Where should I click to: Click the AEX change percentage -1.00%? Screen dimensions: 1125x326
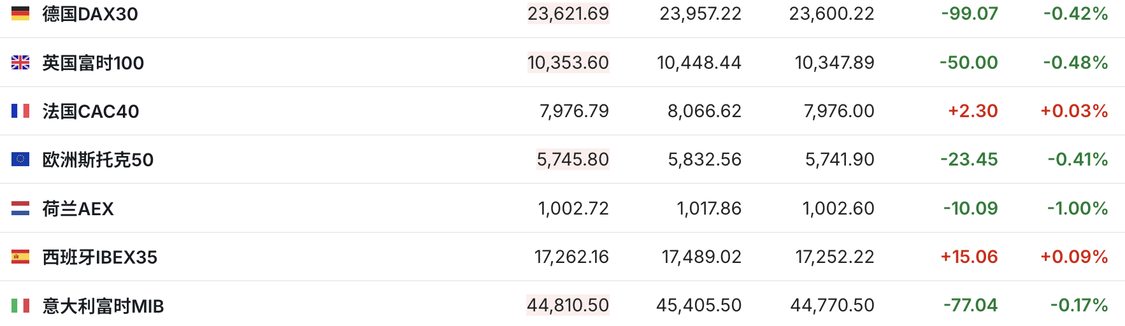[x=1077, y=208]
